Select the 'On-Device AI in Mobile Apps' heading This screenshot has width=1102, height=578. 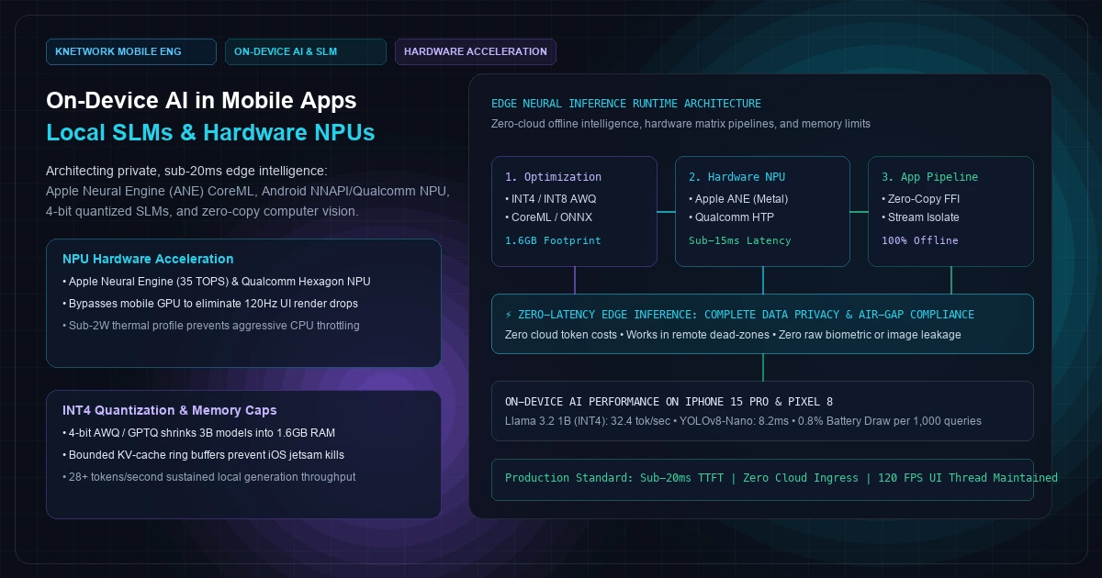tap(201, 100)
